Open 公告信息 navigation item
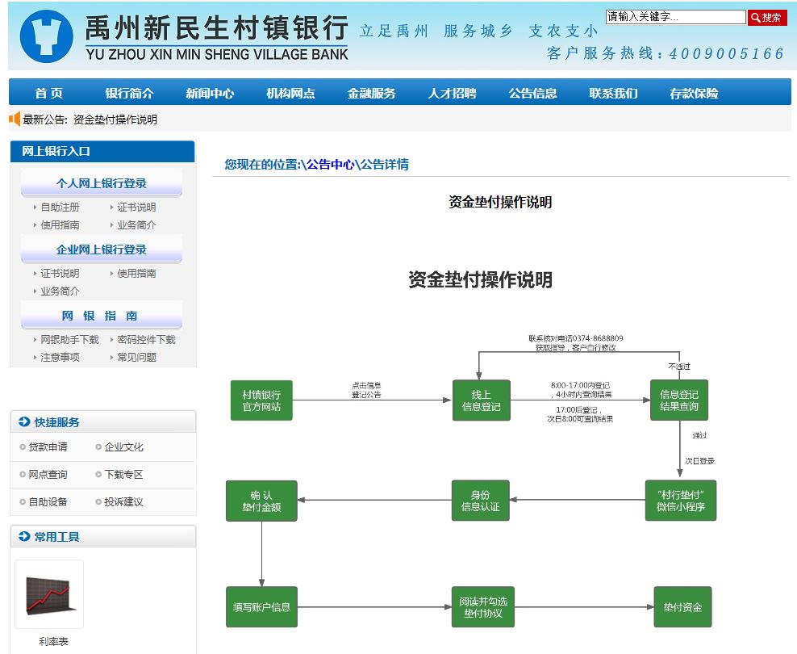797x654 pixels. tap(532, 93)
